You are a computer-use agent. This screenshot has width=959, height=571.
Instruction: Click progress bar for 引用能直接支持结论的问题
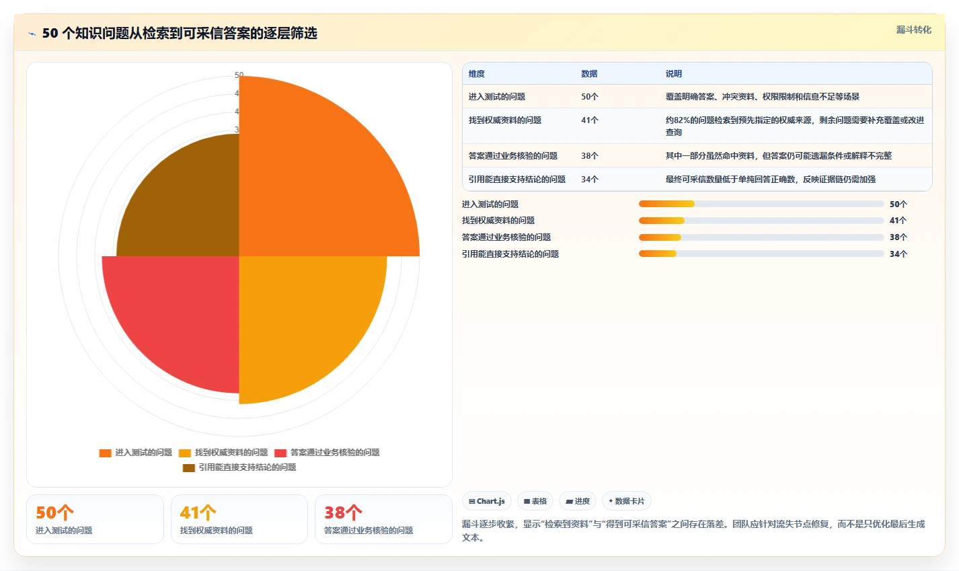tap(761, 254)
